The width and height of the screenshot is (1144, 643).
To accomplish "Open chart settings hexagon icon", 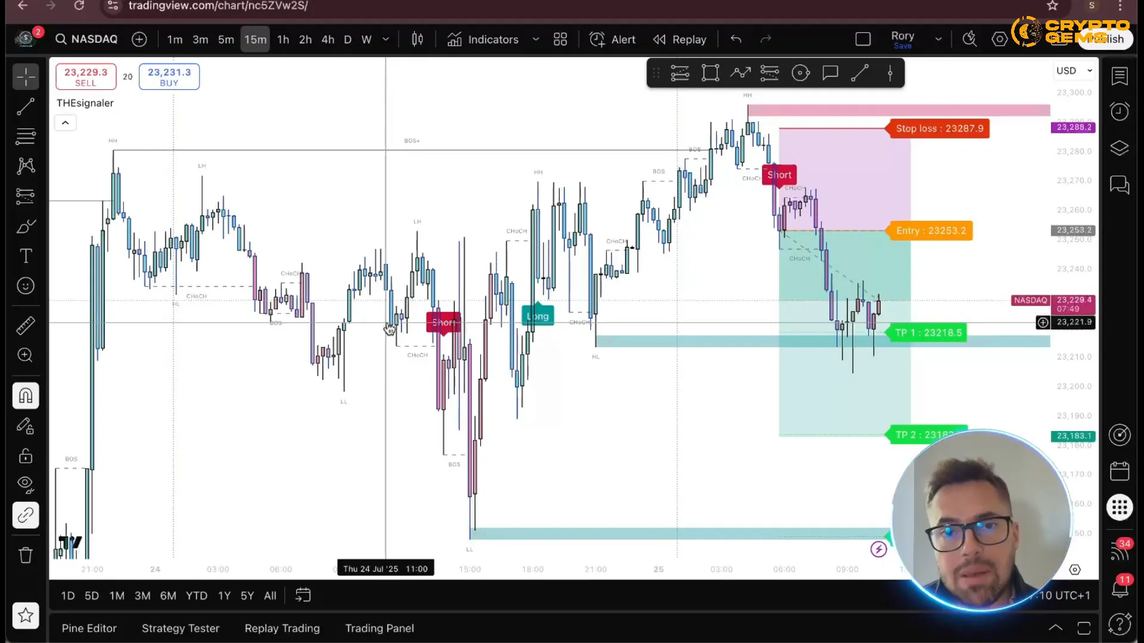I will pyautogui.click(x=1000, y=39).
